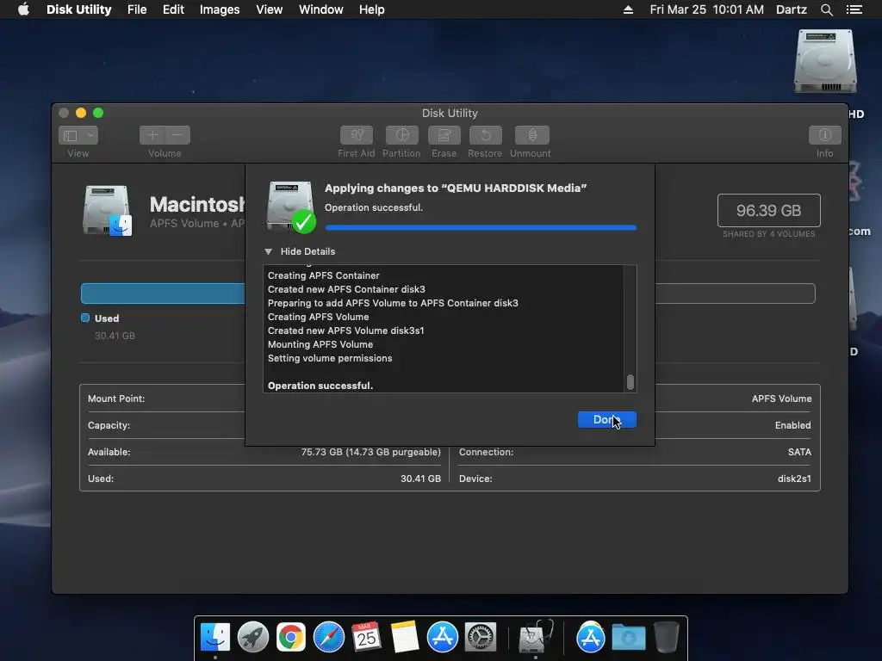
Task: Click the Partition toolbar icon
Action: [401, 135]
